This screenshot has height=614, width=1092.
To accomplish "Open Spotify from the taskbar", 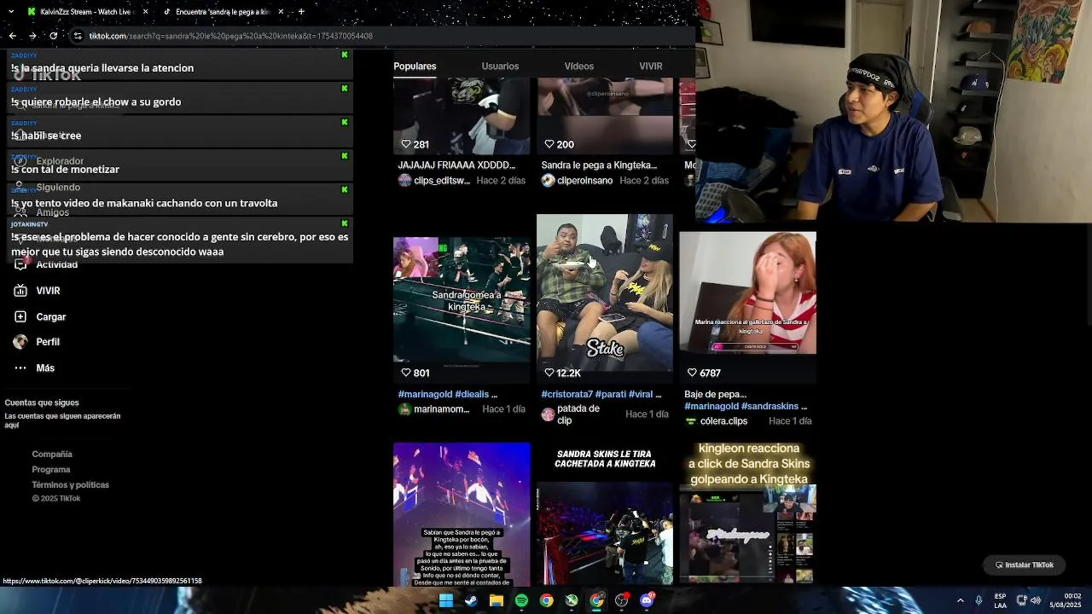I will [x=521, y=600].
